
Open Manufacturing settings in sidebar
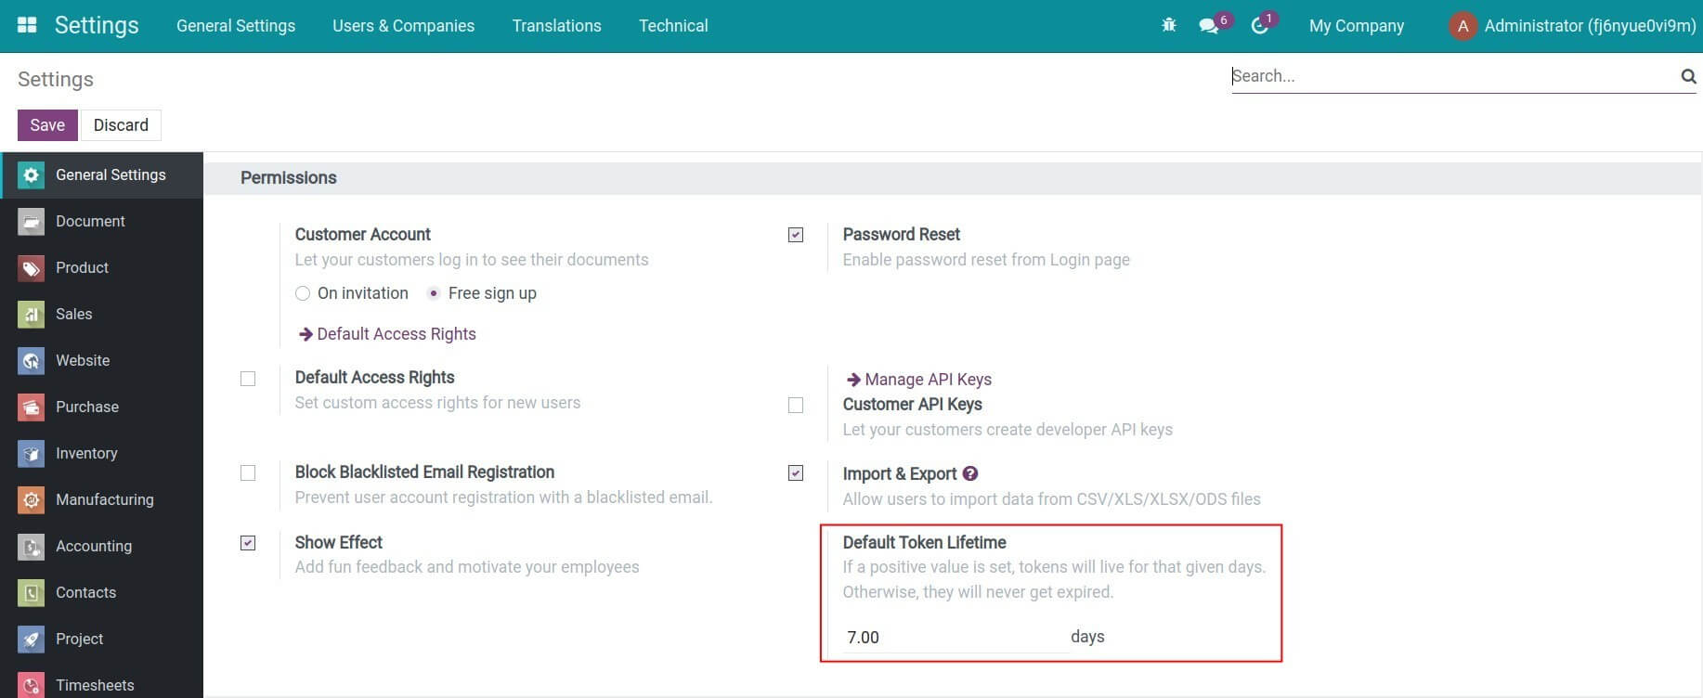click(x=104, y=499)
